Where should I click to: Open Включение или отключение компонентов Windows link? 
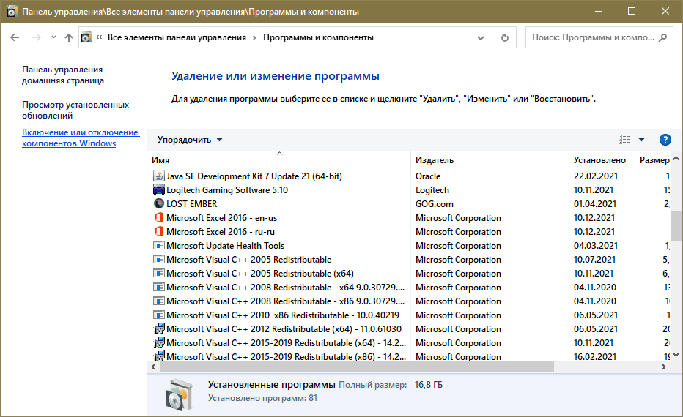point(80,138)
